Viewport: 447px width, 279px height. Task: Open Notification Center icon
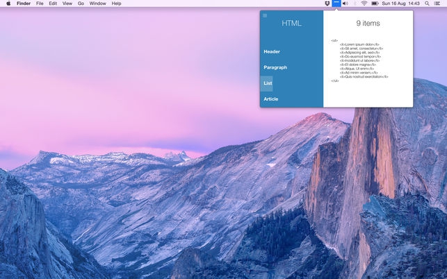437,3
